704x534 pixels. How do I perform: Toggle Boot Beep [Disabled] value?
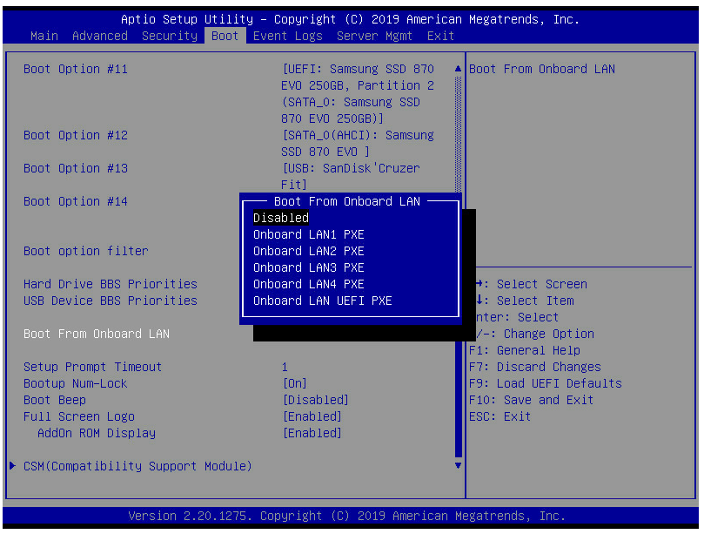point(315,400)
